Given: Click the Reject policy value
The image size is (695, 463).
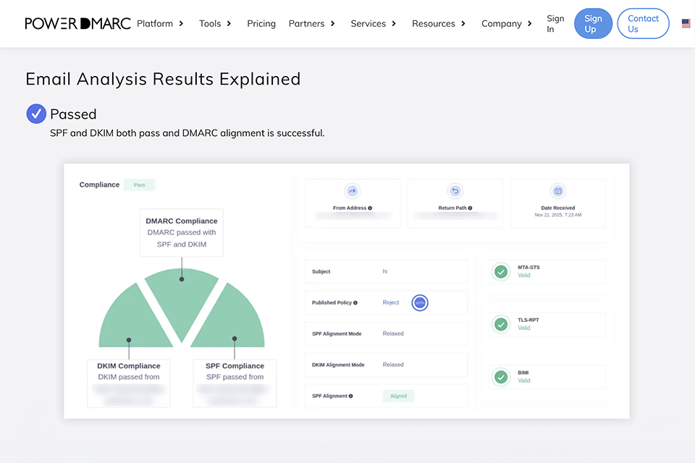Looking at the screenshot, I should (390, 302).
